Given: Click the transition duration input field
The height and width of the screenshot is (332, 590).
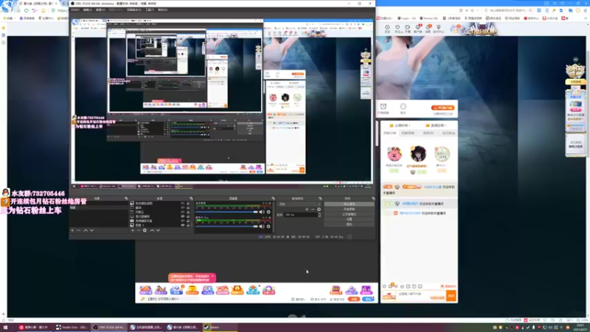Looking at the screenshot, I should click(301, 215).
